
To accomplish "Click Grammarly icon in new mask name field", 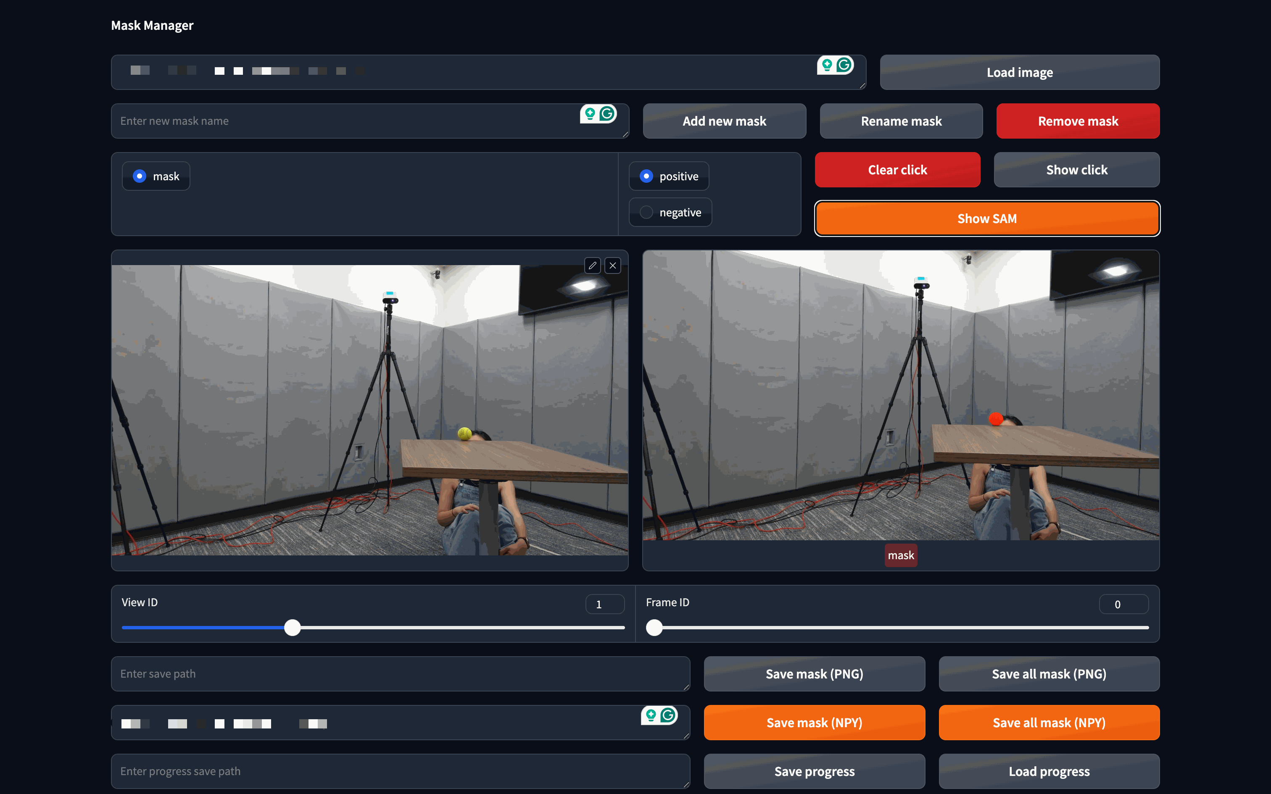I will [607, 114].
